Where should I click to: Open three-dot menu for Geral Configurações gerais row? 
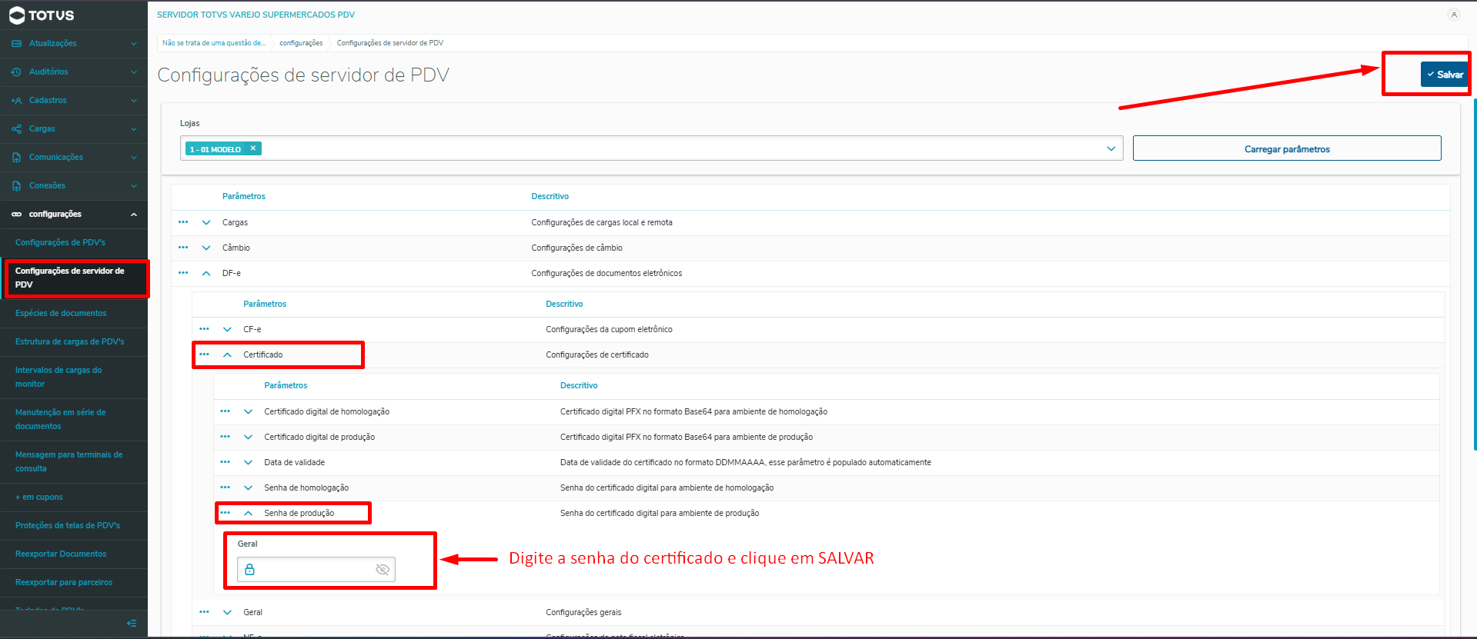tap(204, 612)
